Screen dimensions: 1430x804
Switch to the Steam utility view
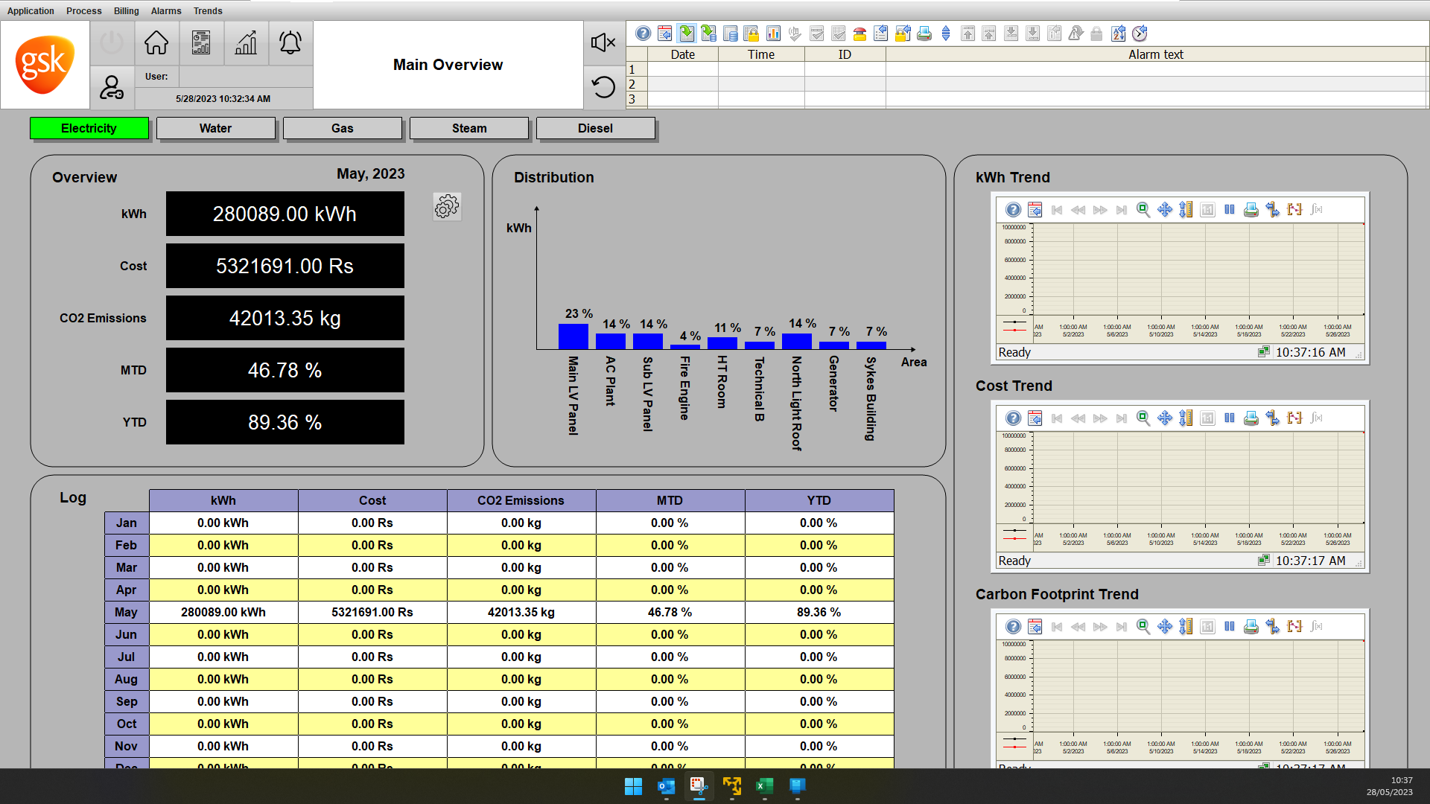[468, 128]
